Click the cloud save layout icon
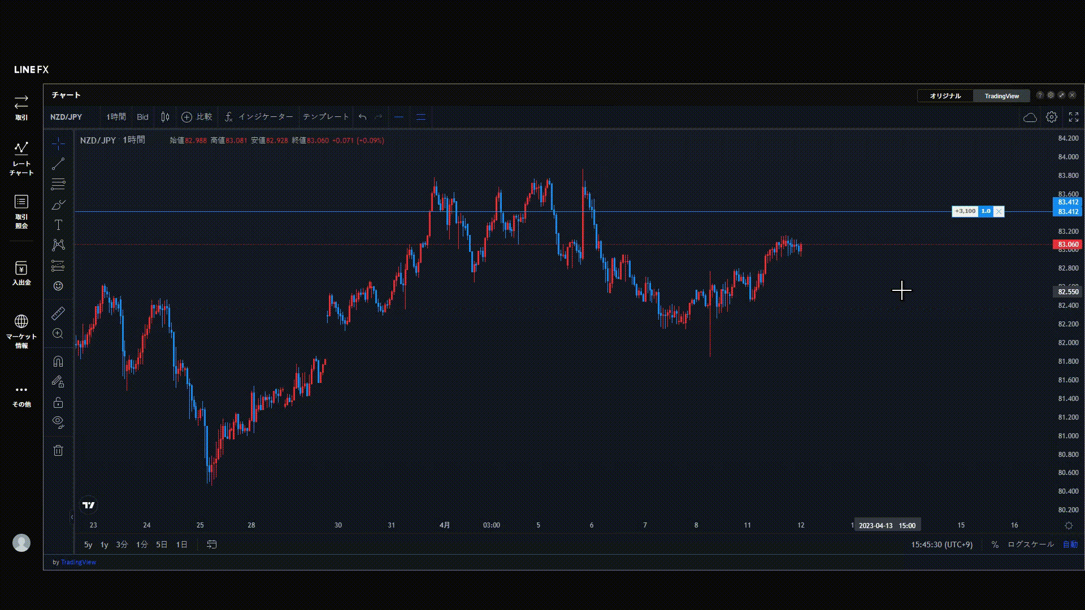Screen dimensions: 1085x610 [x=1030, y=117]
